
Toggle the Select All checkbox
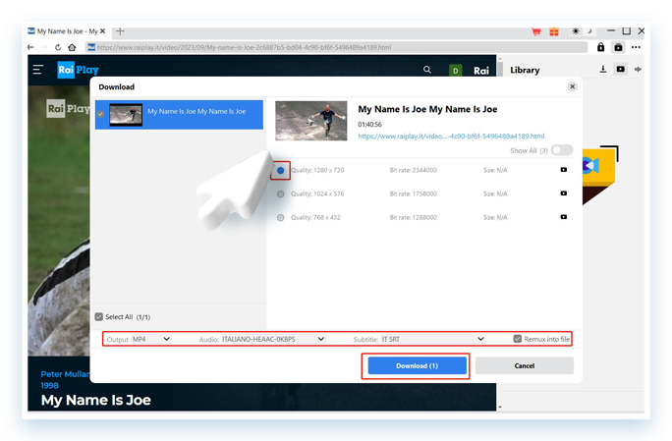[x=99, y=316]
